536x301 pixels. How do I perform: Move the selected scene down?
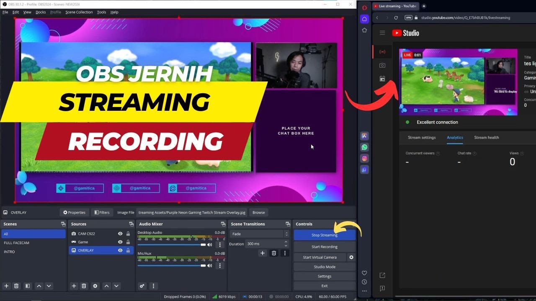(x=49, y=286)
